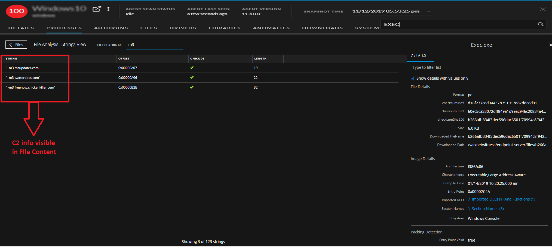Close the Exec.exe details panel

coord(550,45)
